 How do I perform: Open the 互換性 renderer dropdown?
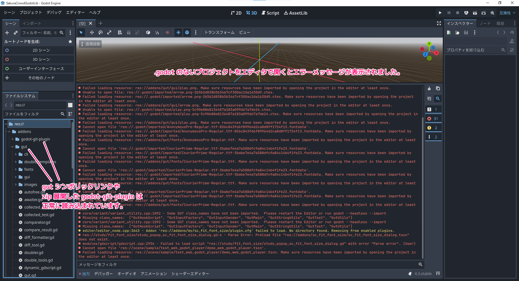[x=507, y=13]
